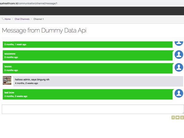Click the 'test brow' message text
The width and height of the screenshot is (184, 138).
(x=9, y=93)
